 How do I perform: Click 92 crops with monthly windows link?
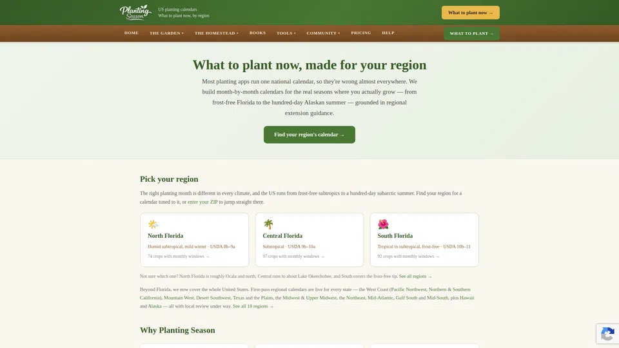[x=408, y=256]
